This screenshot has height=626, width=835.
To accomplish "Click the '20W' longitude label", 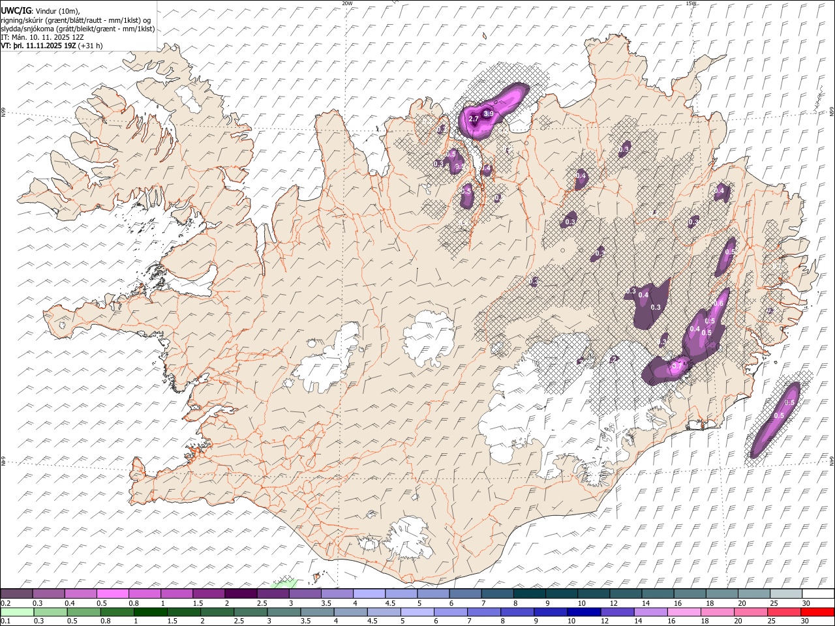I will tap(347, 3).
